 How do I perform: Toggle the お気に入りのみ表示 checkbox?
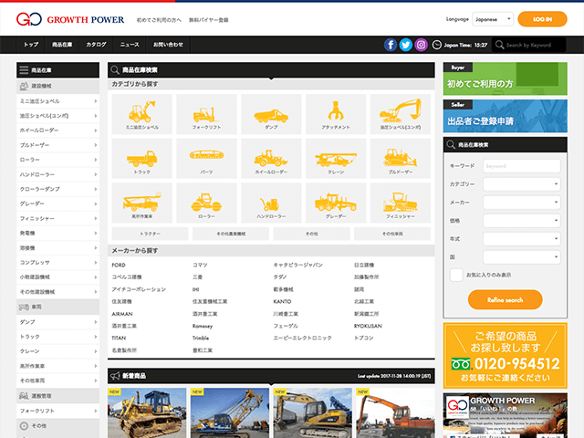click(456, 275)
